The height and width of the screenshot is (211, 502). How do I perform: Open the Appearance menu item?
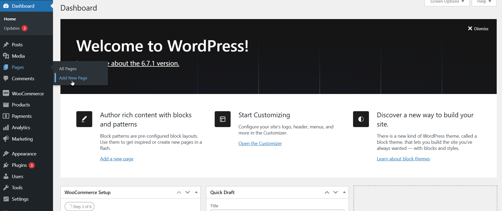[x=24, y=154]
